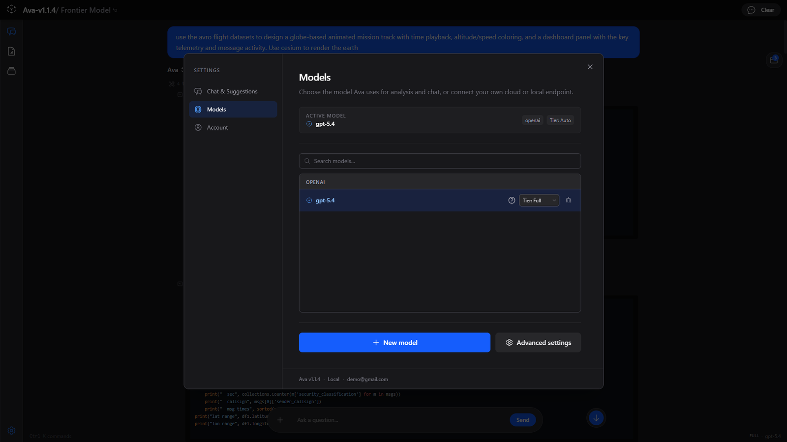This screenshot has height=442, width=787.
Task: Click the FULL tier label in the status bar
Action: point(754,436)
